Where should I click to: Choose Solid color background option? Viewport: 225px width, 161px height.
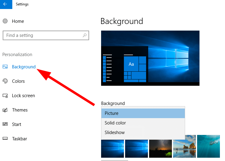[143, 123]
